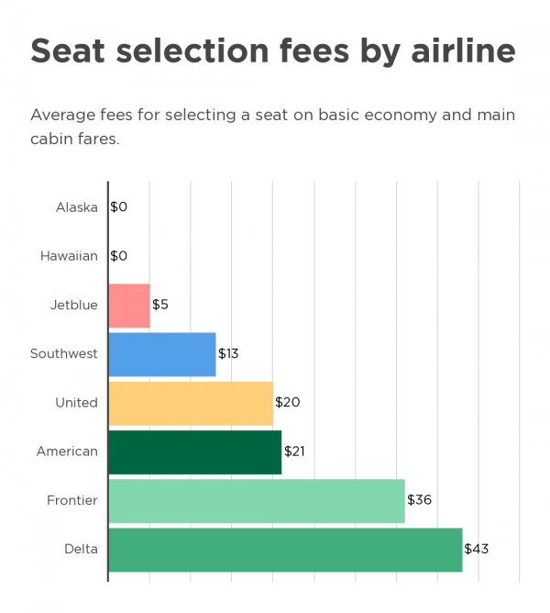Click the pink Jetblue bar
550x613 pixels.
point(129,306)
